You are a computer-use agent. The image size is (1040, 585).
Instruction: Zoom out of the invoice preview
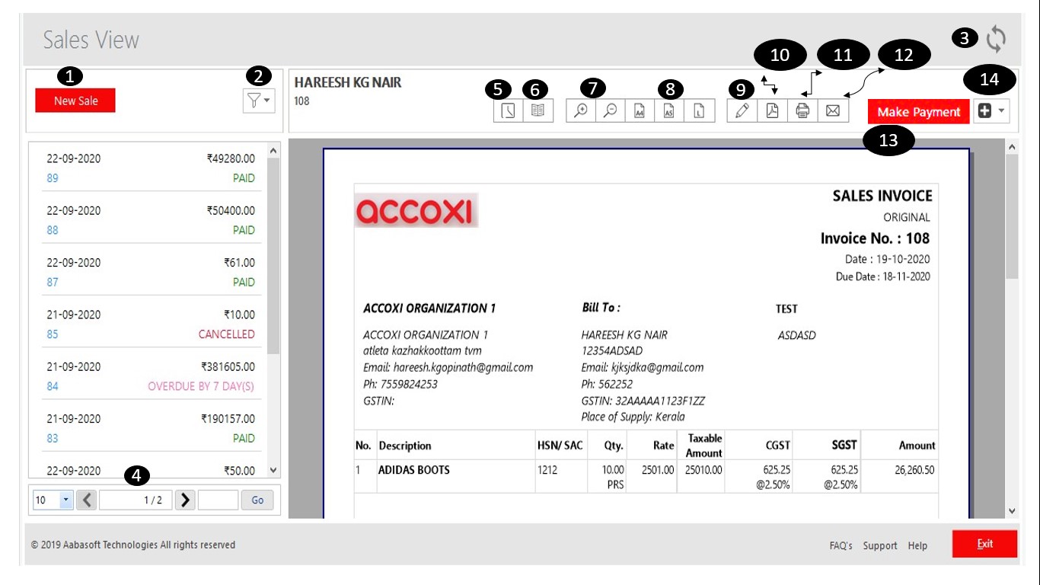pos(610,111)
